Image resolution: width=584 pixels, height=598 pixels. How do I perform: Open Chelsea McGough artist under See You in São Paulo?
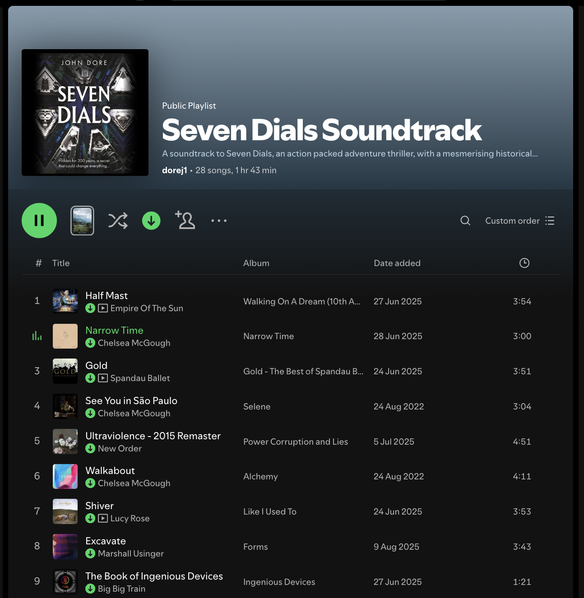pyautogui.click(x=134, y=413)
